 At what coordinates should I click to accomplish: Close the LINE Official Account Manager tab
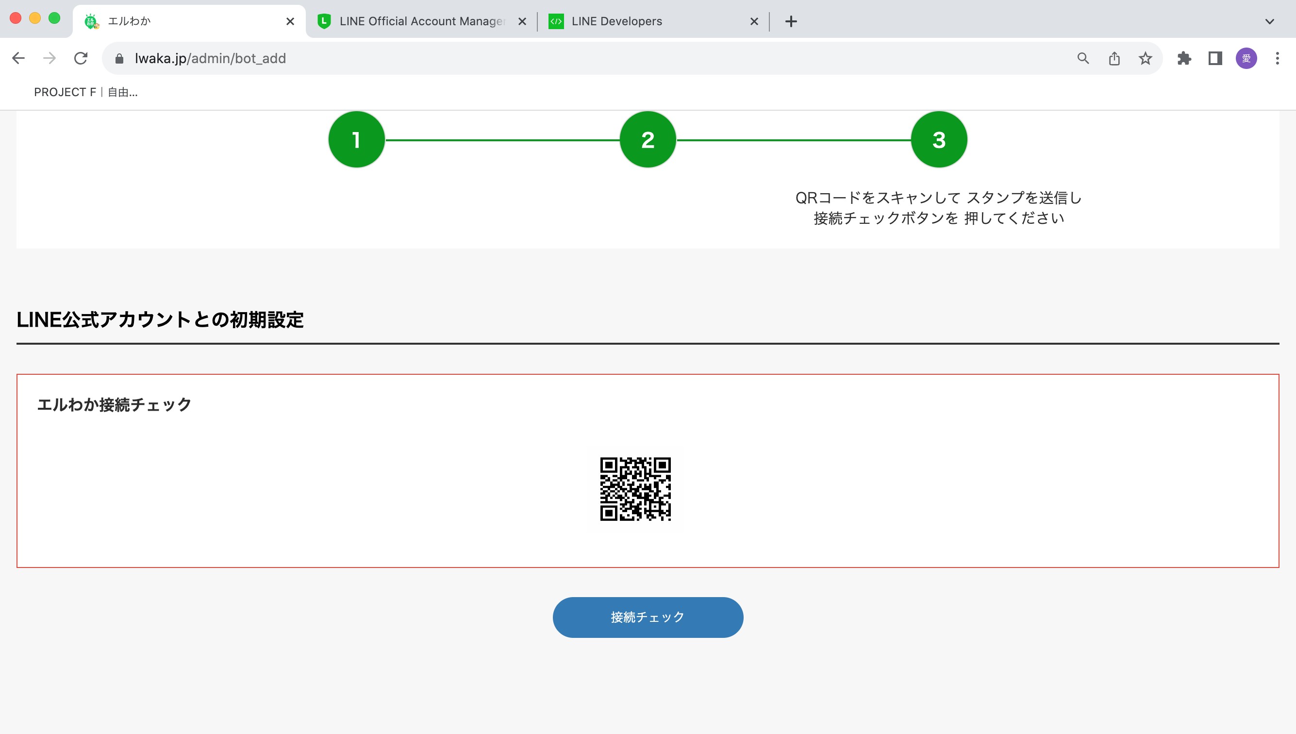(x=522, y=21)
